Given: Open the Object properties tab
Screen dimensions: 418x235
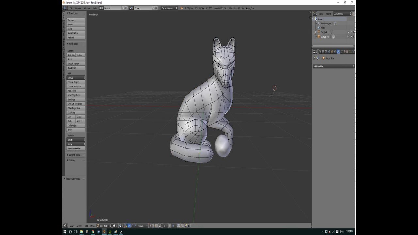Looking at the screenshot, I should point(332,52).
